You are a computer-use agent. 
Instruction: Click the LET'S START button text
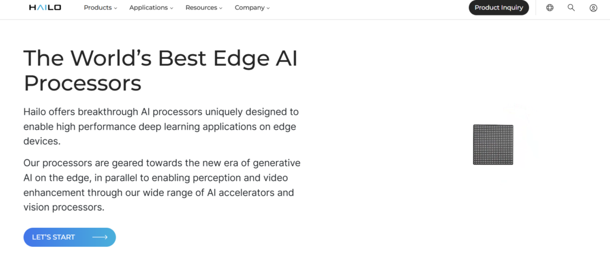54,237
